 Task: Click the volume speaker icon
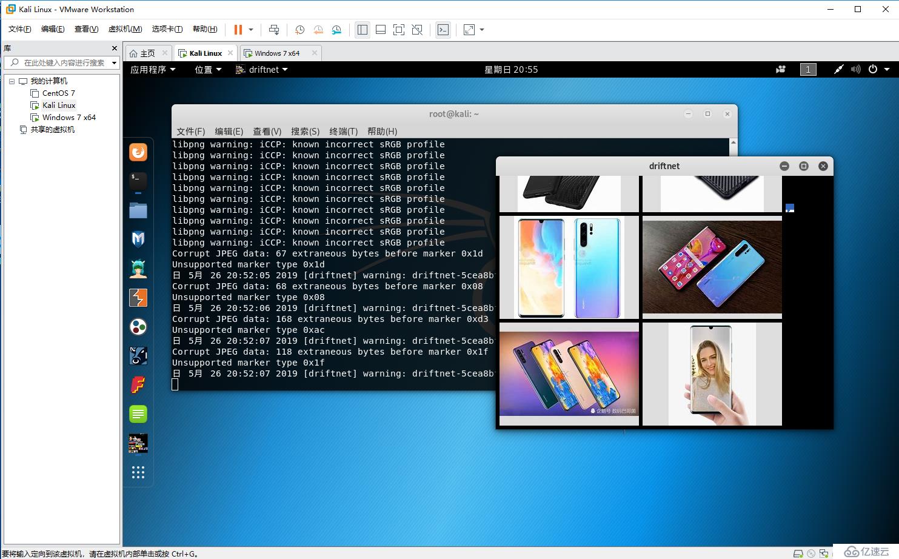tap(855, 70)
